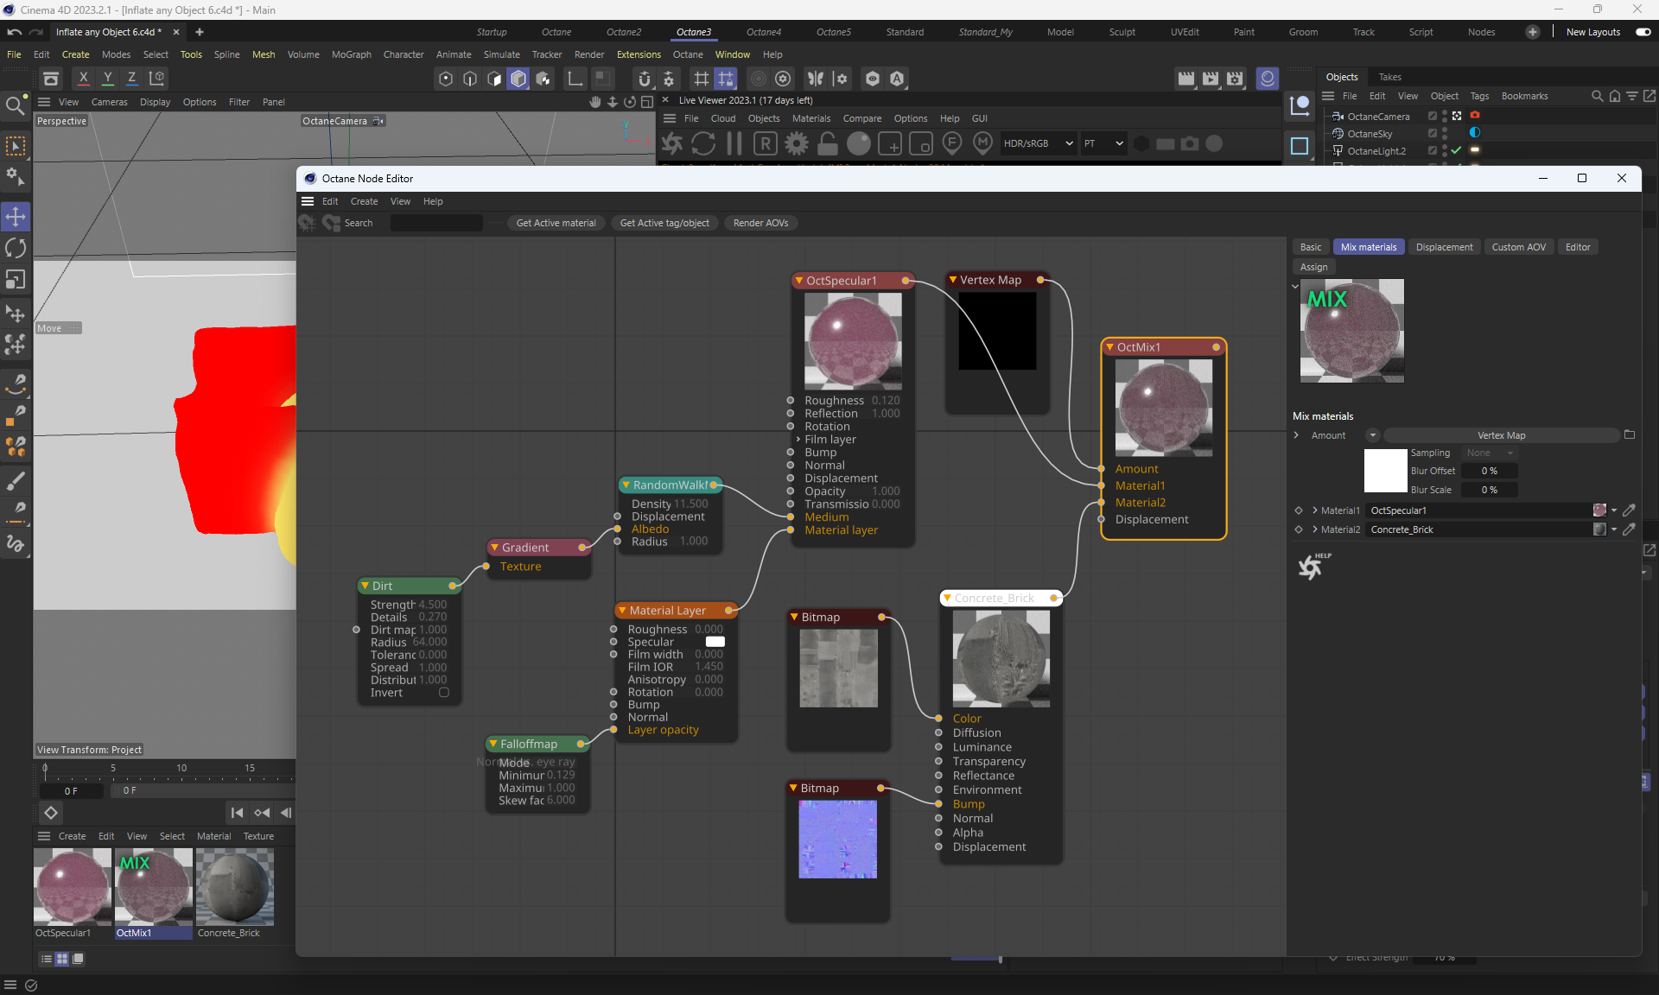Click the white Amount color swatch

tap(1384, 471)
